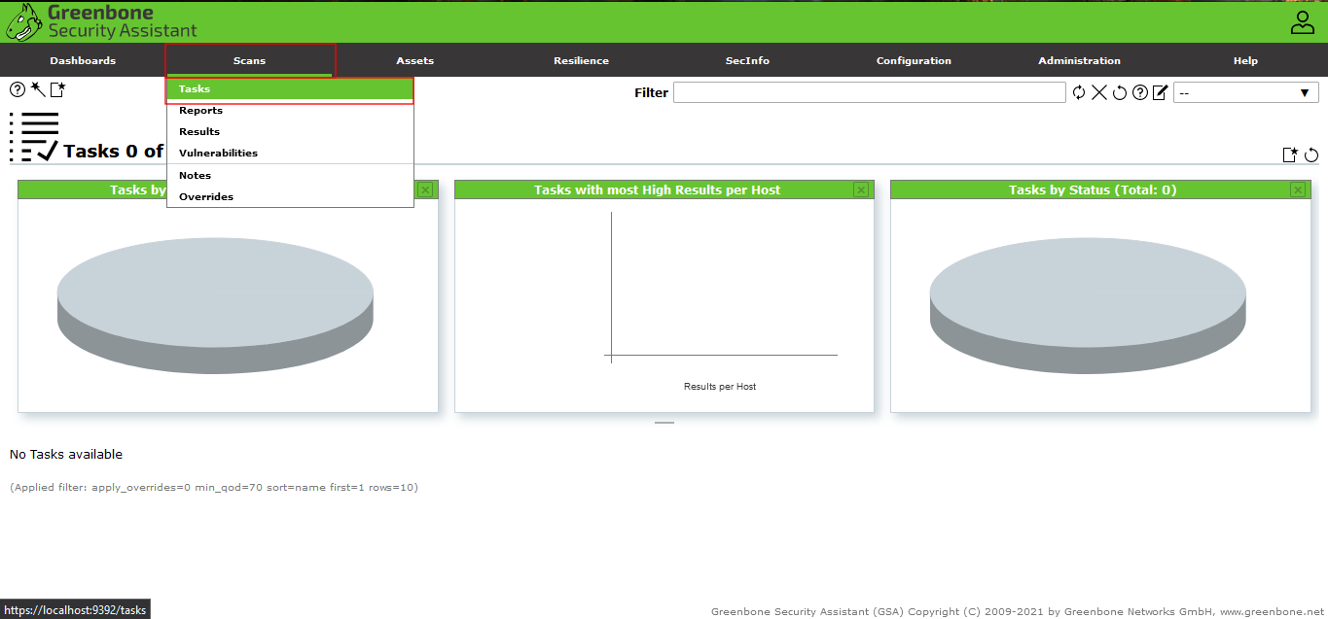
Task: Select Reports from the Scans menu
Action: point(200,110)
